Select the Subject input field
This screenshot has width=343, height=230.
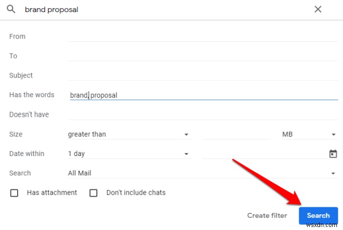(x=203, y=75)
